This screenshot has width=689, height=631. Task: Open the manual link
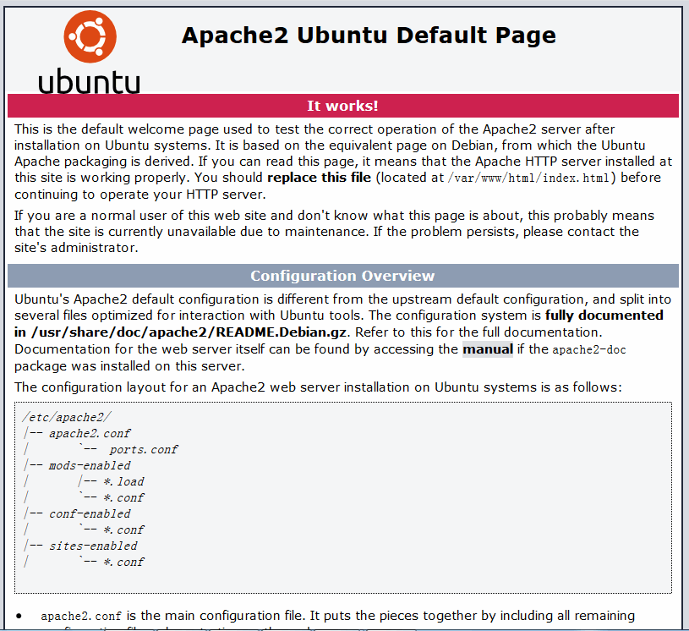tap(487, 349)
